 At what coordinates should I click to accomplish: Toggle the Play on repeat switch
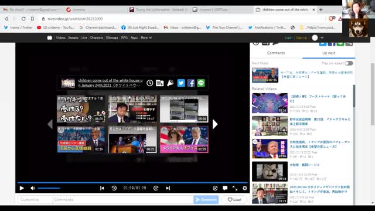point(349,63)
